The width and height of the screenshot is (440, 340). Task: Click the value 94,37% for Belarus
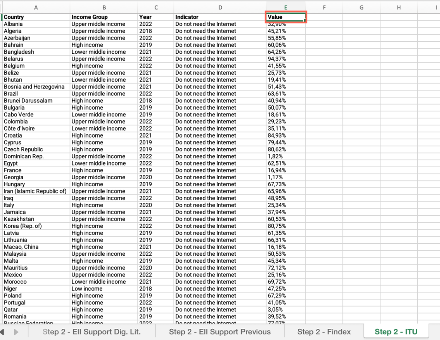[x=286, y=59]
